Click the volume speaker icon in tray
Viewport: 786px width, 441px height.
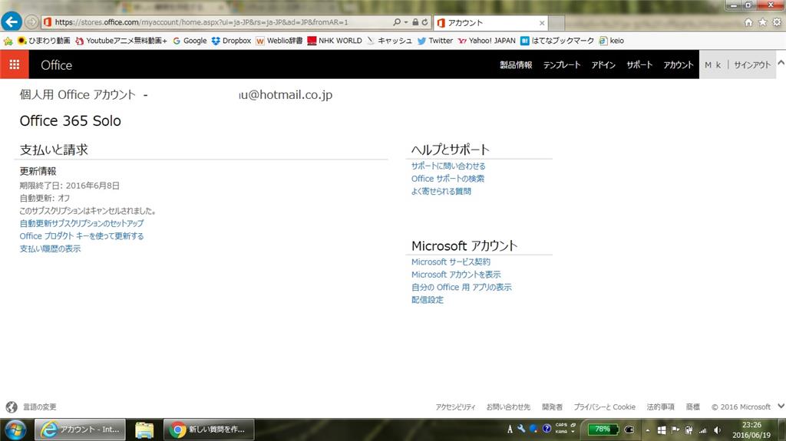point(717,430)
